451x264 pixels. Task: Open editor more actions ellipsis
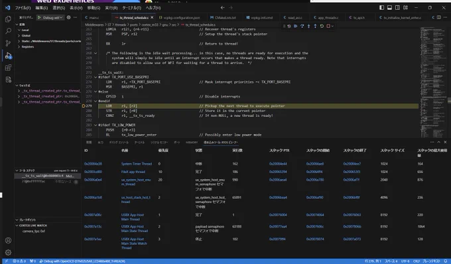(x=446, y=17)
